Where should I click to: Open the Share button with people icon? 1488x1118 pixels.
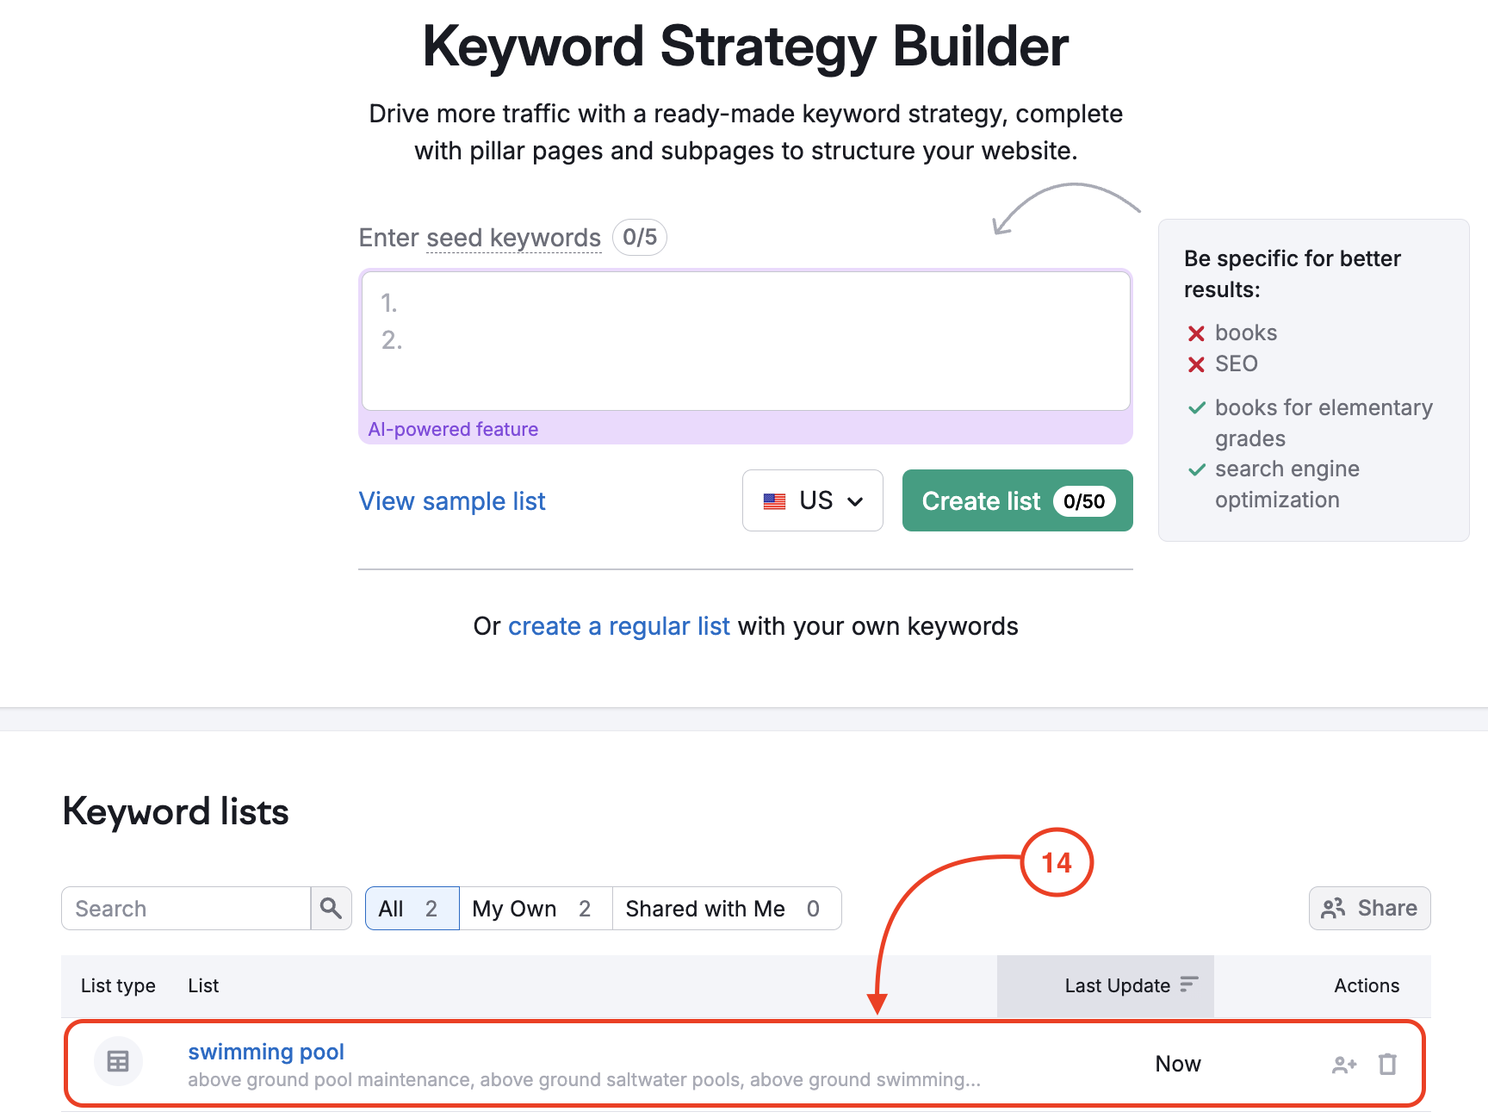pos(1368,908)
